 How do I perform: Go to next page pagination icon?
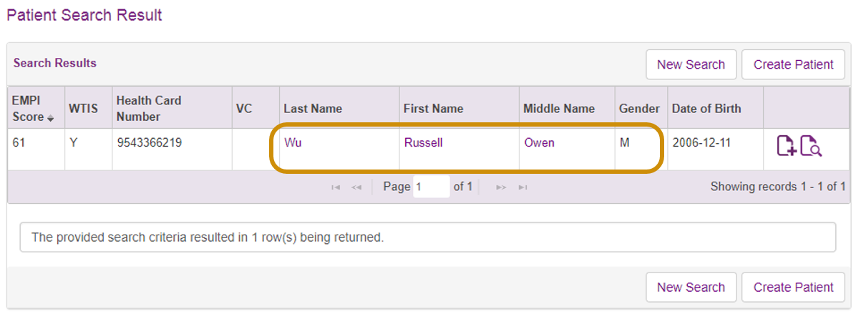[500, 187]
